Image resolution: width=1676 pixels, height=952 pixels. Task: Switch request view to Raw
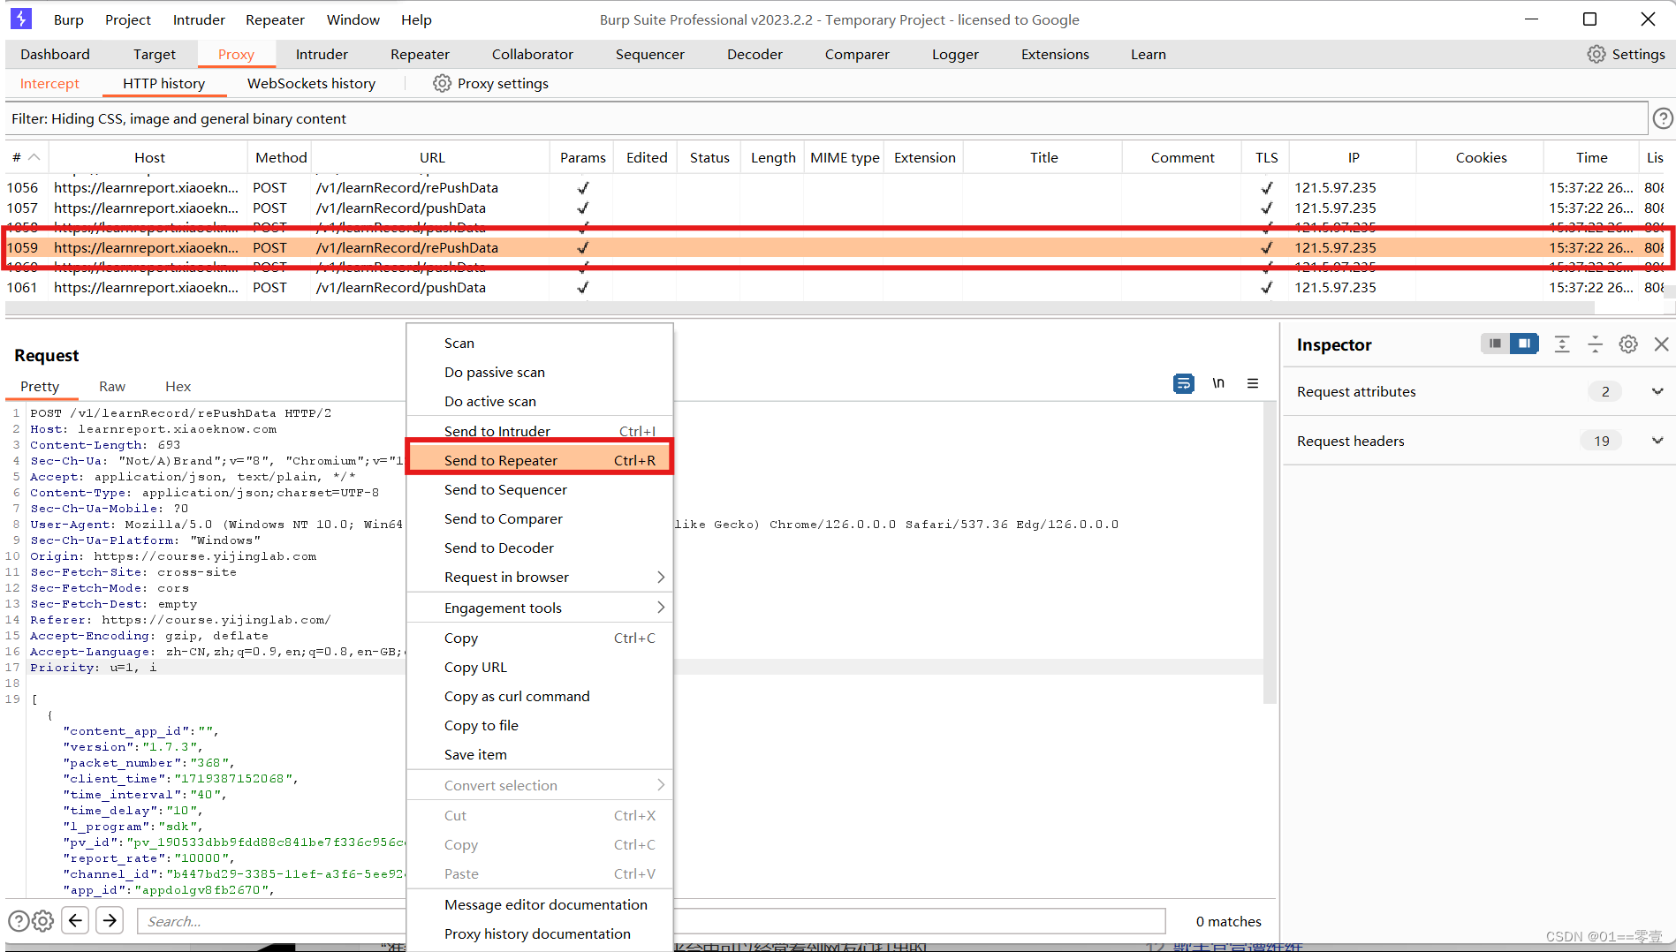[112, 386]
